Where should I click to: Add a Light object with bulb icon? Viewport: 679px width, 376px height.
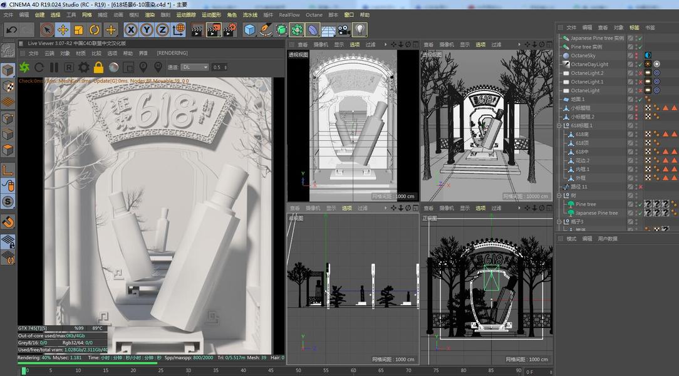[x=360, y=30]
